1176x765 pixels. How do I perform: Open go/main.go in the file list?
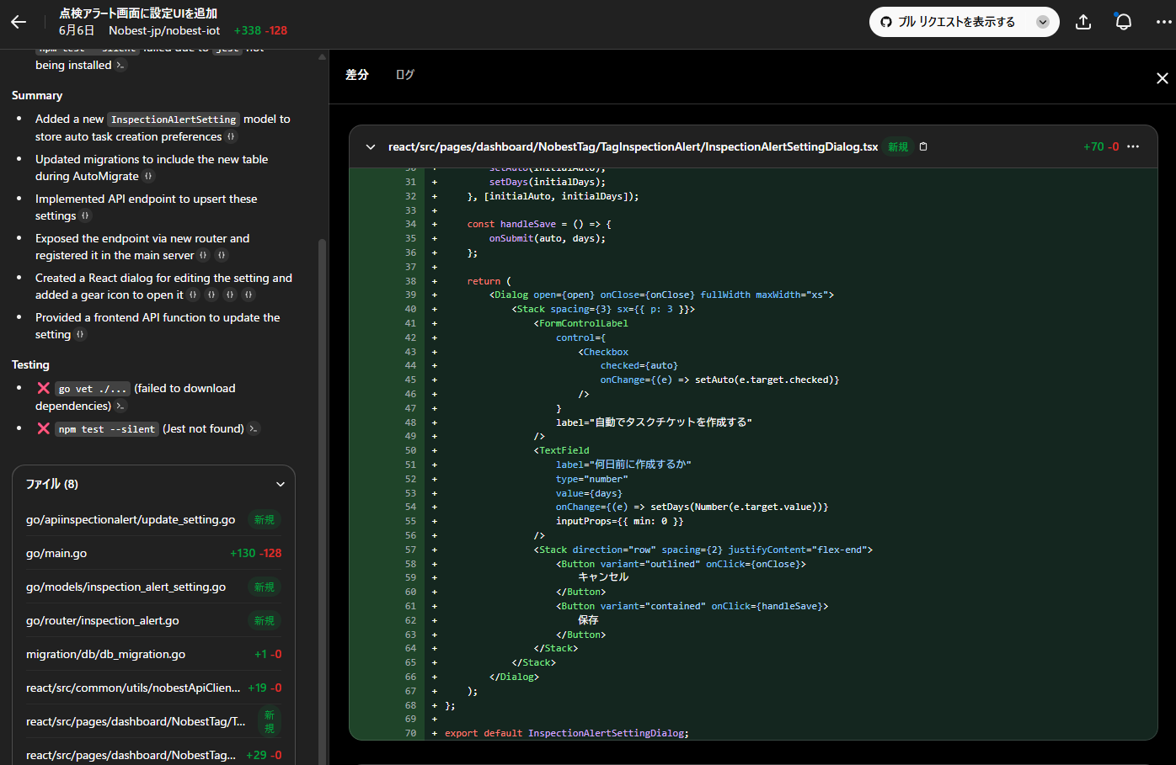tap(56, 554)
